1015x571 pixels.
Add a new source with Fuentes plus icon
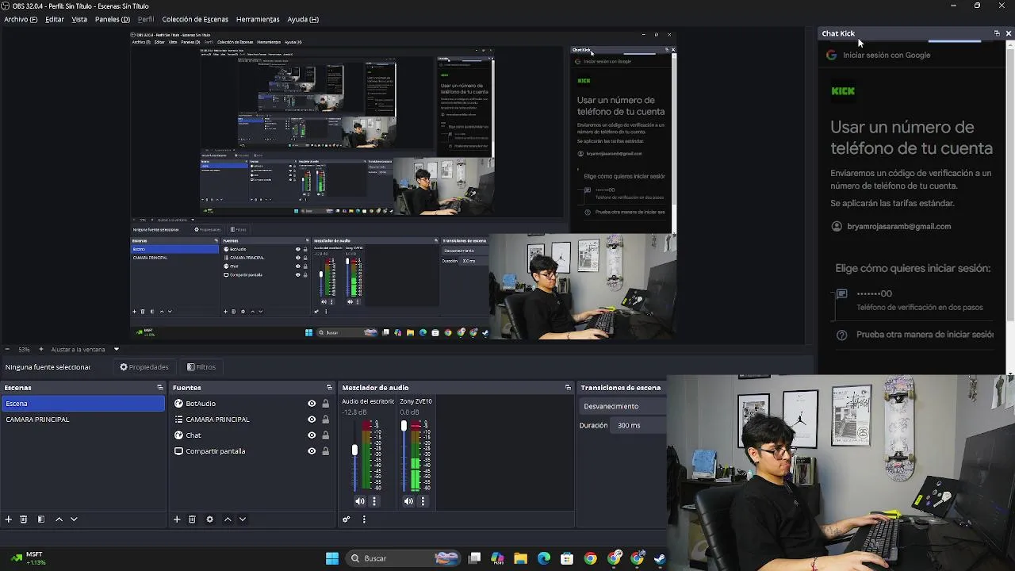(x=177, y=519)
